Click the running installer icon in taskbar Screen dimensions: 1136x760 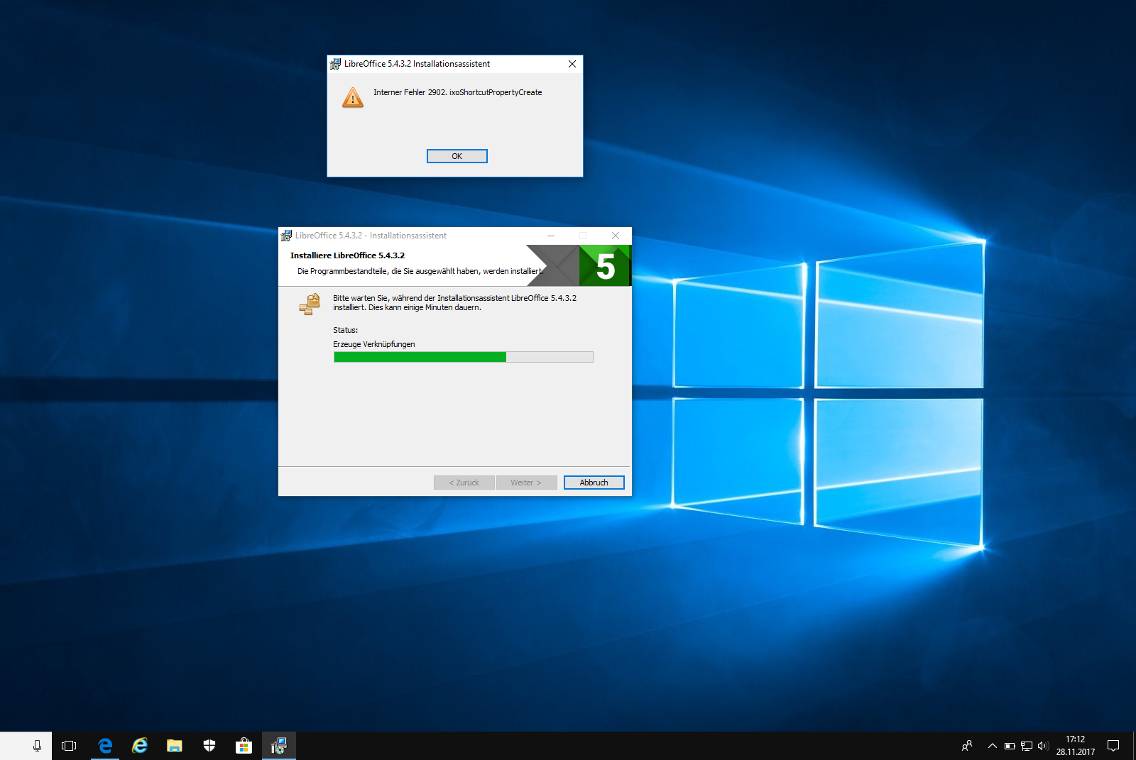279,746
